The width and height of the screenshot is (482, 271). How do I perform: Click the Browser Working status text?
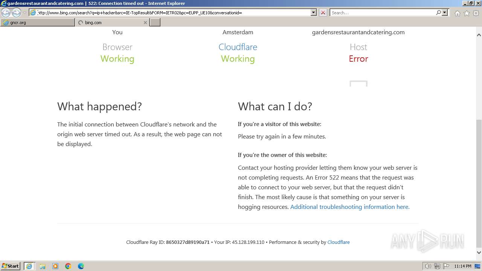[117, 59]
